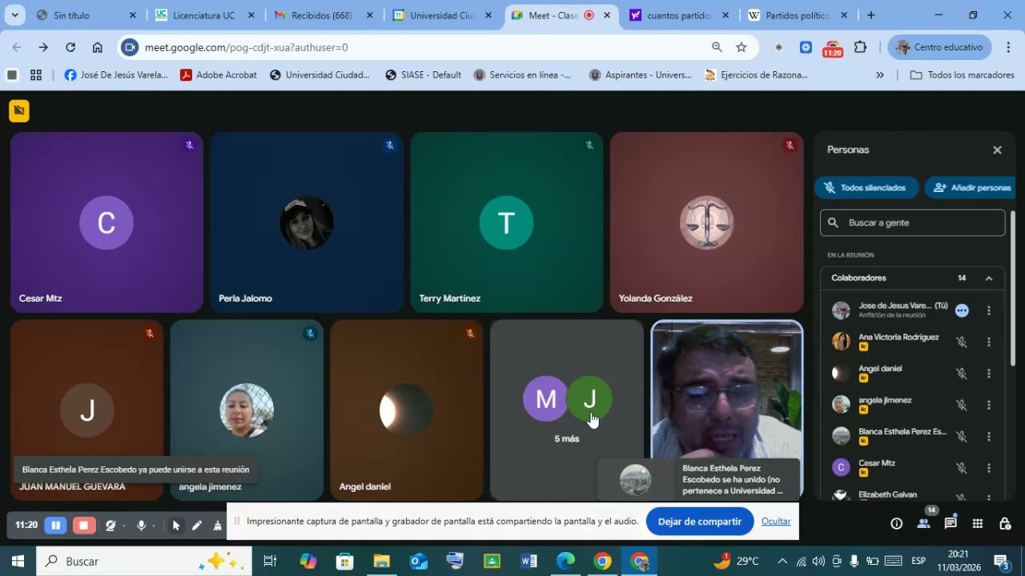Open more options for Angel daniel
The image size is (1025, 576).
coord(989,374)
